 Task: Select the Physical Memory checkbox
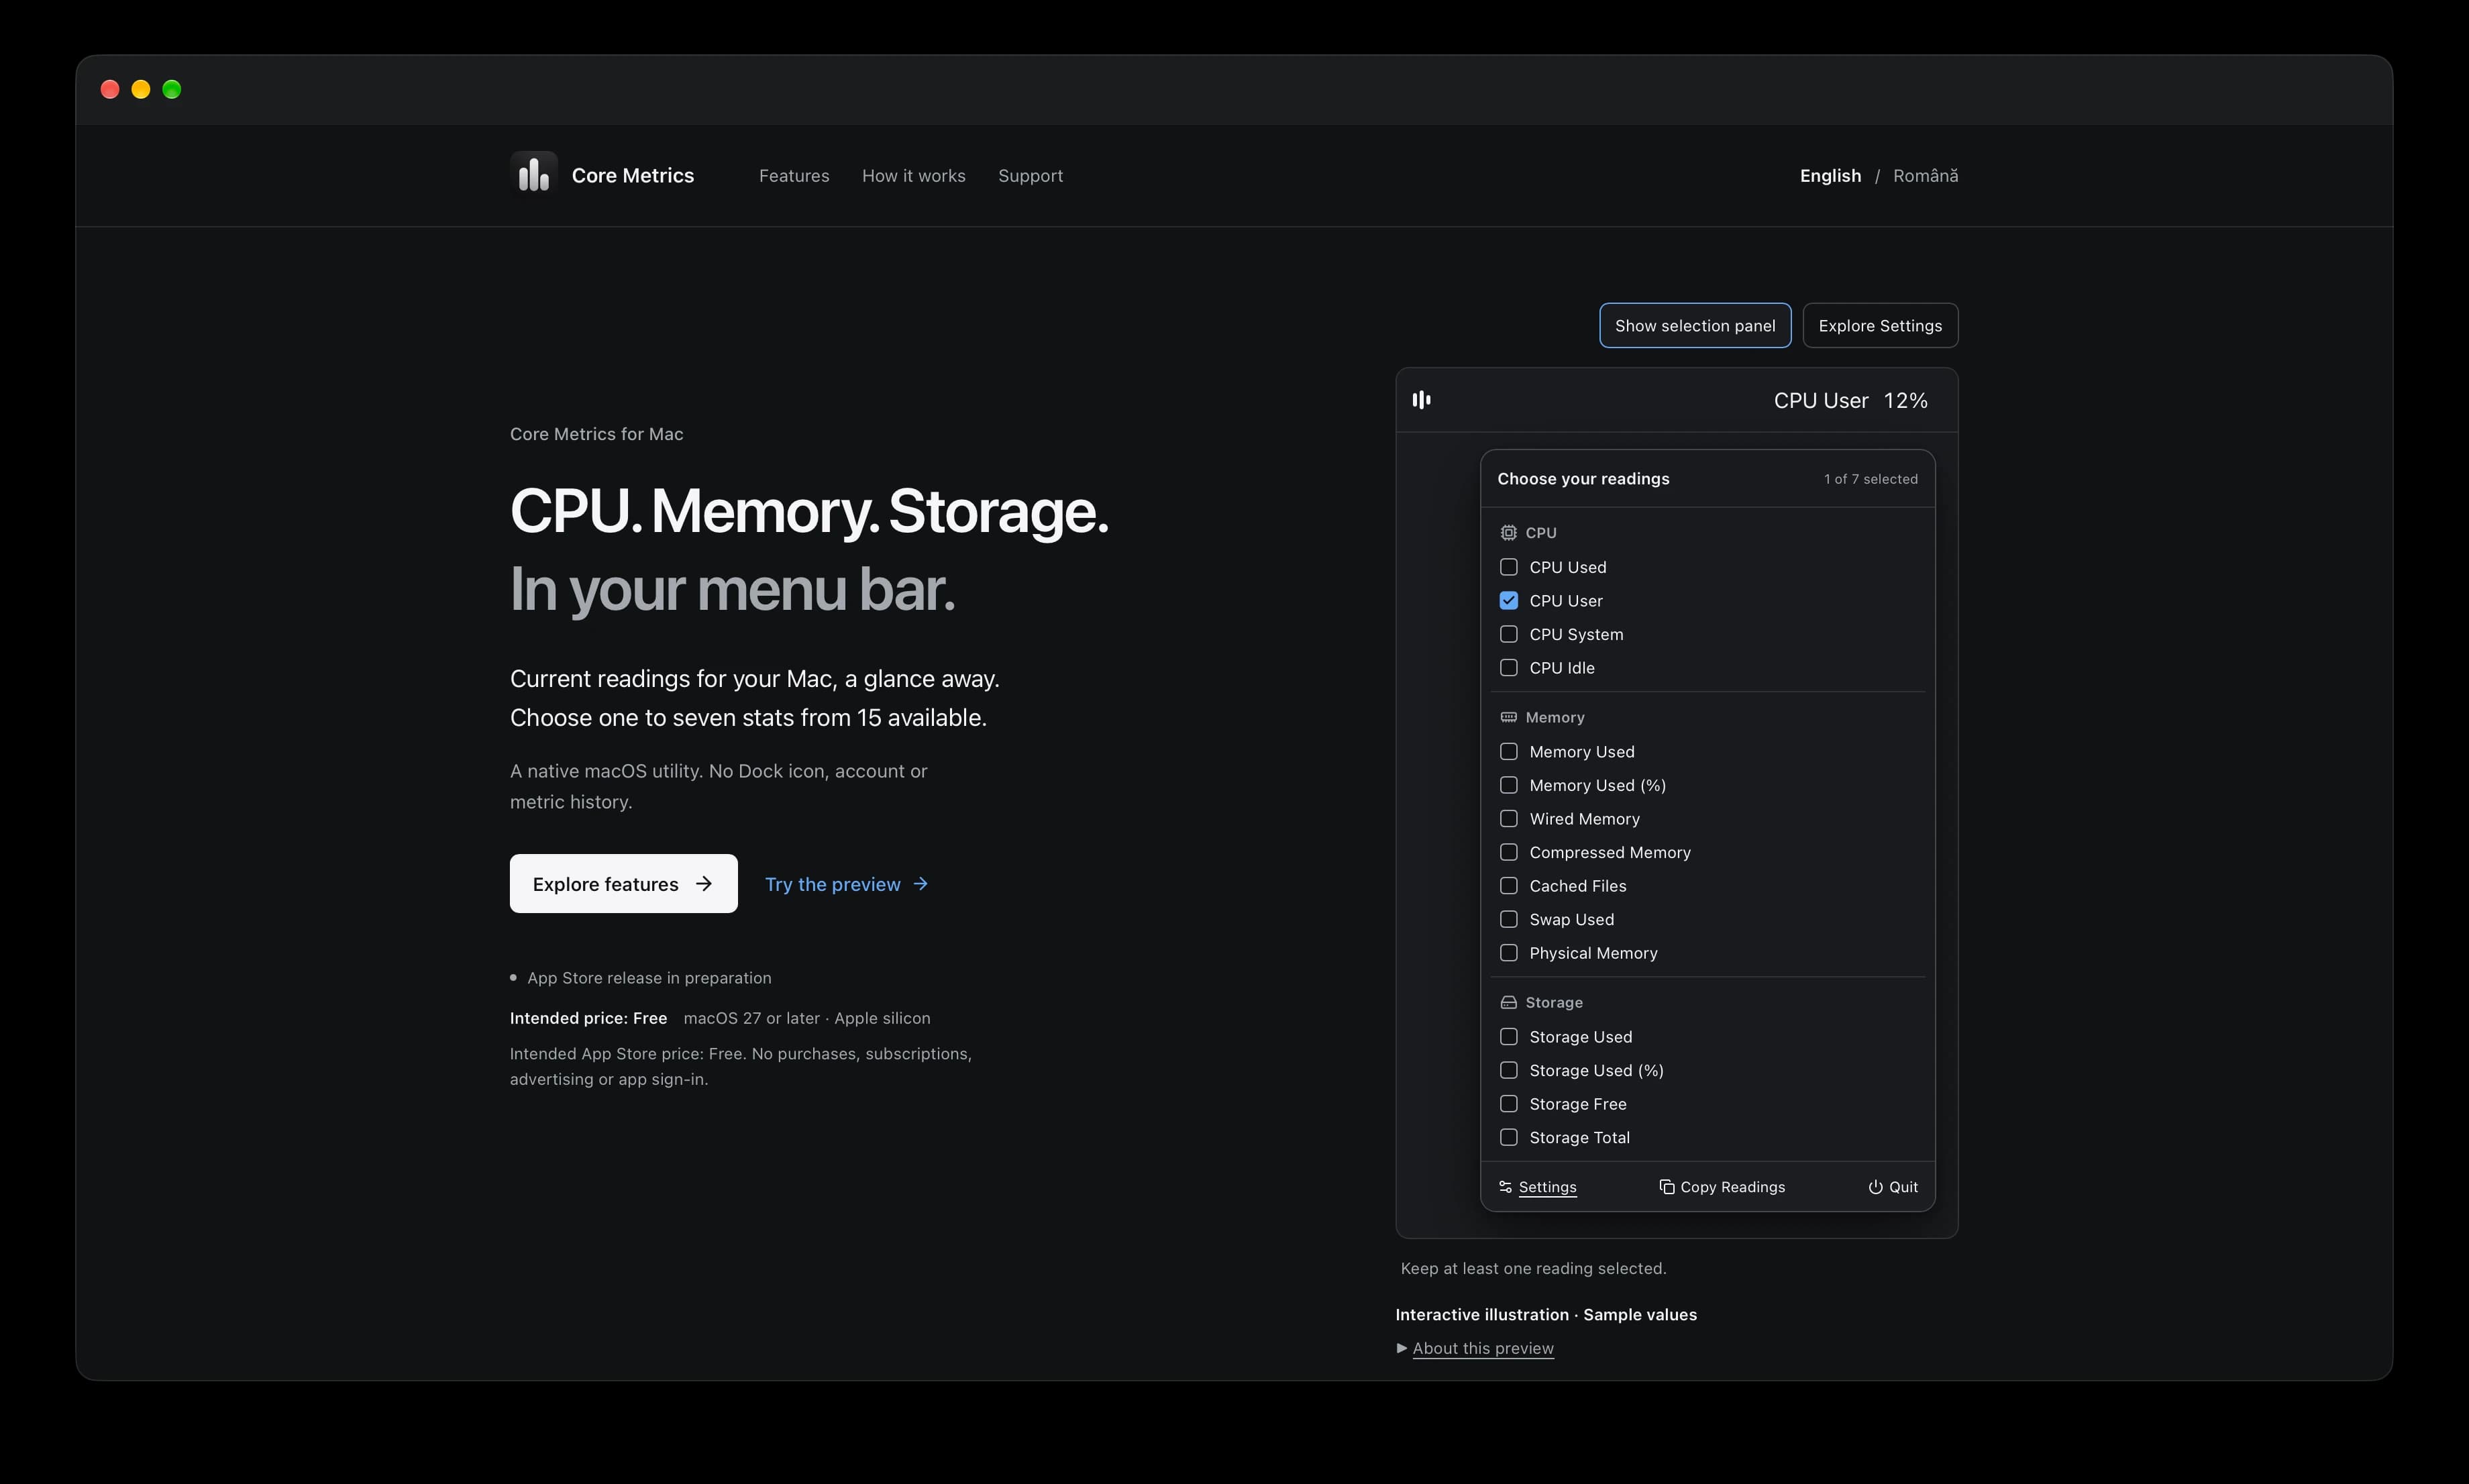pos(1508,953)
